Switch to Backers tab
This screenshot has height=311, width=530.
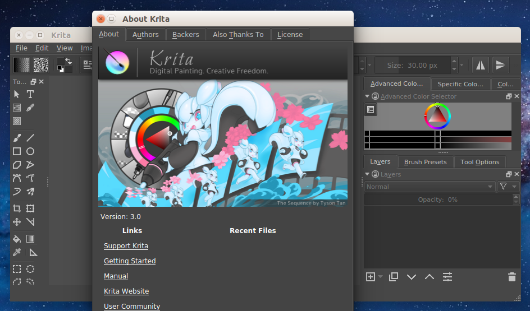(x=186, y=34)
